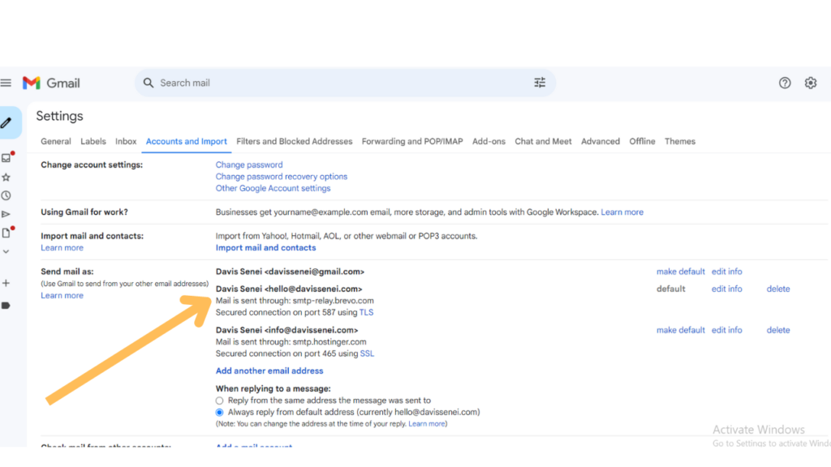Open Inbox from sidebar icon
Viewport: 831px width, 467px height.
click(6, 158)
